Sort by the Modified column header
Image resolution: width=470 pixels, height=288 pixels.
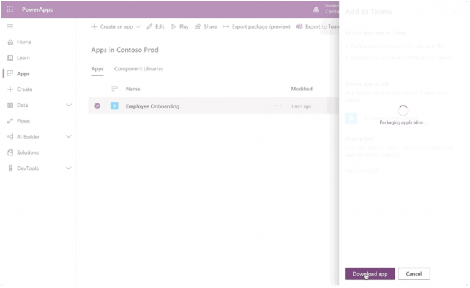click(302, 89)
